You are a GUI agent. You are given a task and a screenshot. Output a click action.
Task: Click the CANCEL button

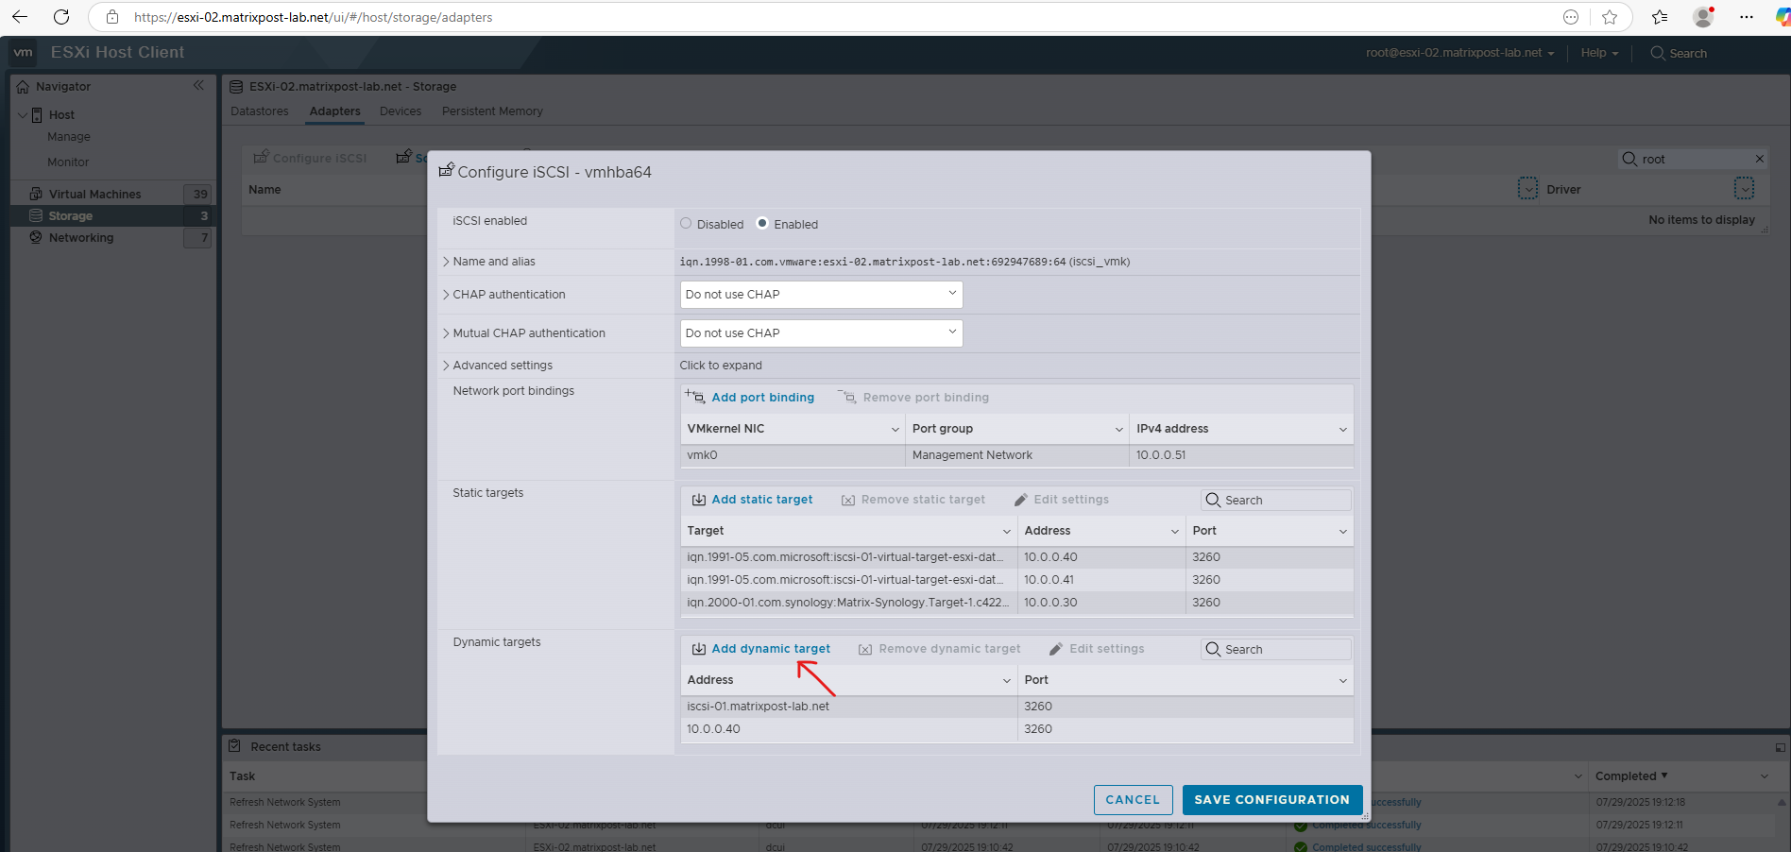(1133, 799)
